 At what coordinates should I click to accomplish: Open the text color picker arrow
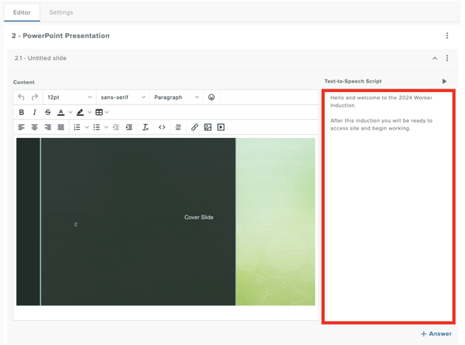pyautogui.click(x=70, y=112)
